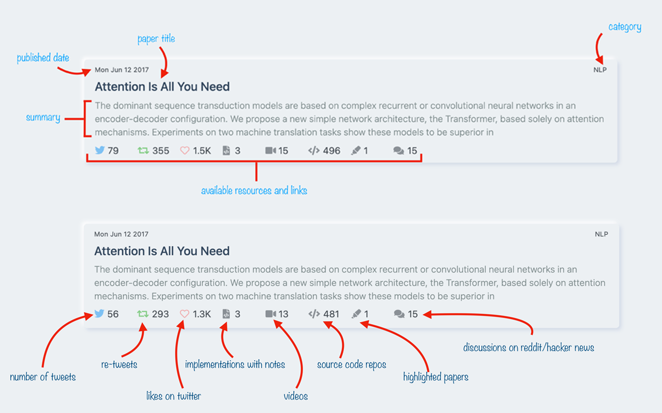Click the heart icon showing 1.3K likes
This screenshot has width=662, height=413.
[x=185, y=313]
